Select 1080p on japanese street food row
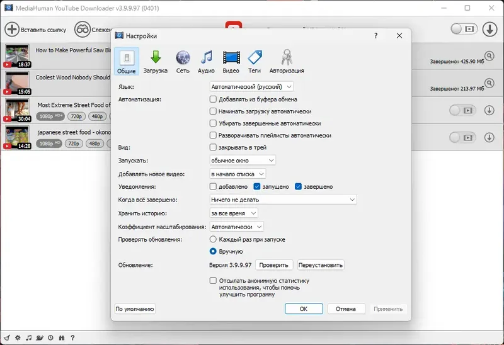This screenshot has height=345, width=504. pyautogui.click(x=49, y=144)
